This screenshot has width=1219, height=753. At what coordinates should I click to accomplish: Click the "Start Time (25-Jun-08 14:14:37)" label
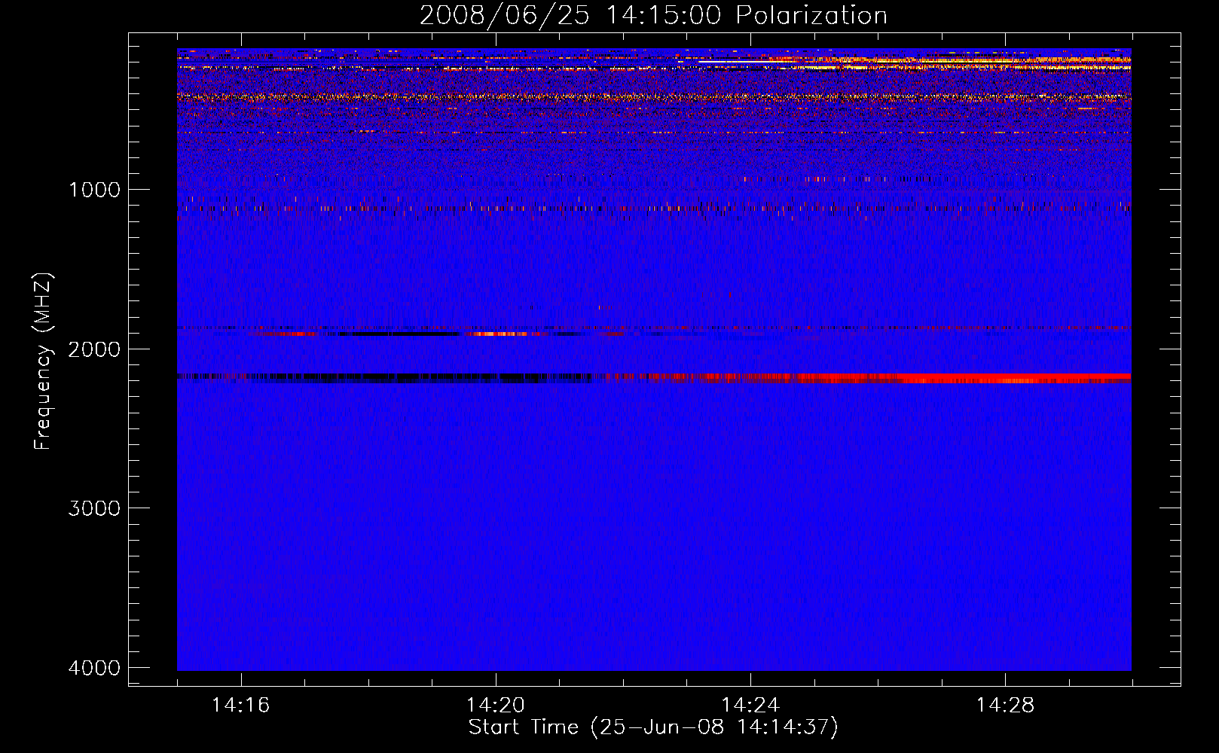pos(653,727)
